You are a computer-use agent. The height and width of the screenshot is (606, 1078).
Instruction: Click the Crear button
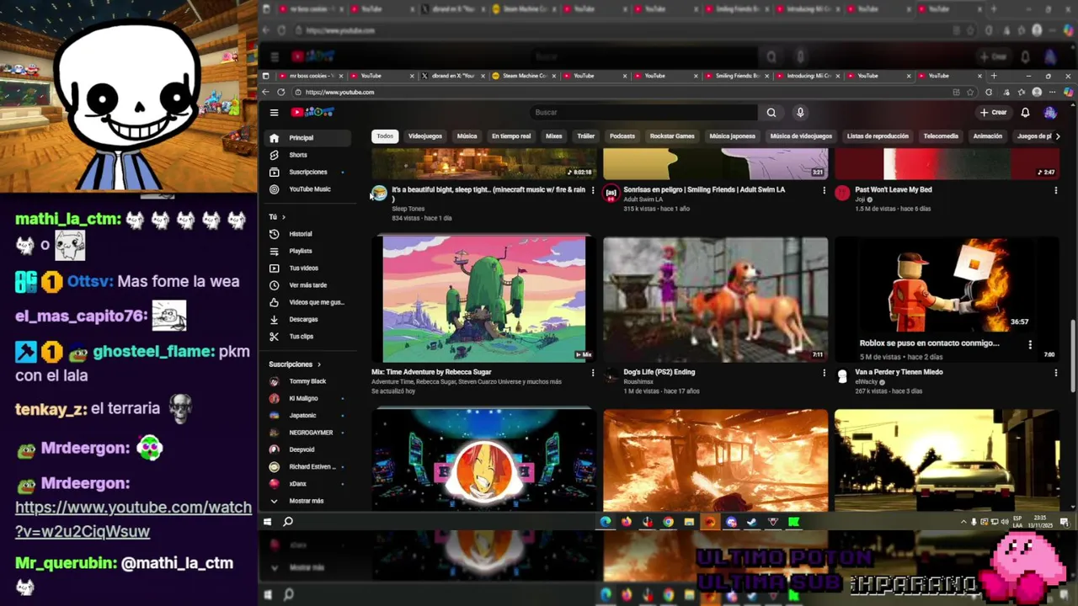pos(994,113)
